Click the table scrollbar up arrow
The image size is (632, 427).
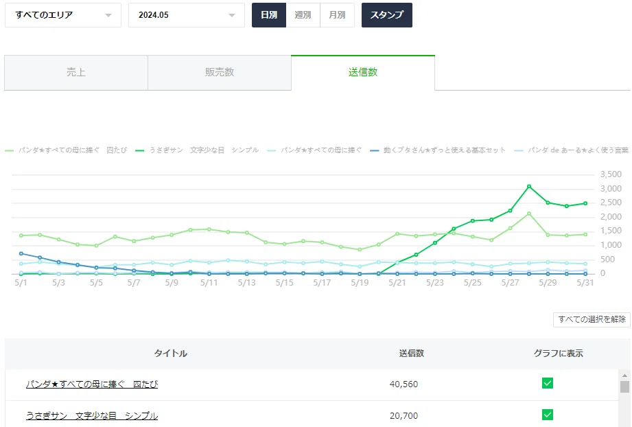pos(624,376)
